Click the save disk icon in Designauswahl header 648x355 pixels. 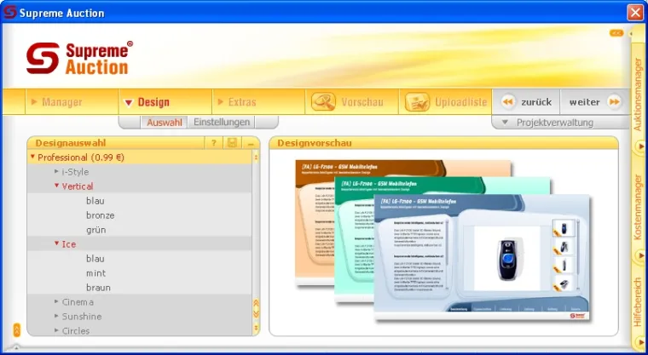232,143
